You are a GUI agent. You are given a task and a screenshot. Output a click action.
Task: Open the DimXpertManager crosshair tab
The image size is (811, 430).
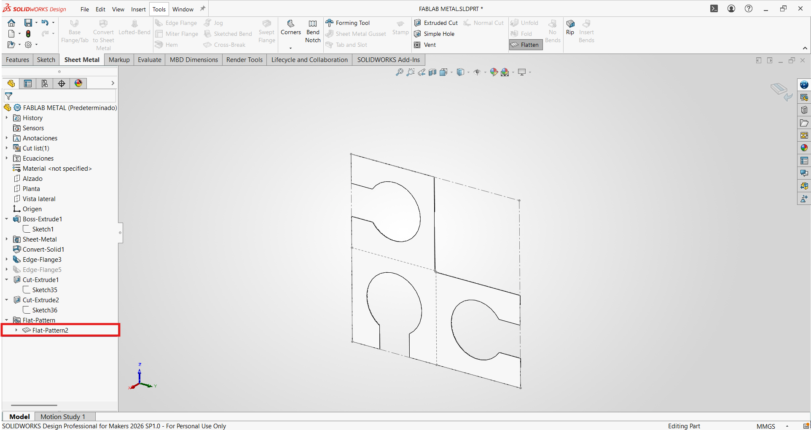click(x=62, y=83)
